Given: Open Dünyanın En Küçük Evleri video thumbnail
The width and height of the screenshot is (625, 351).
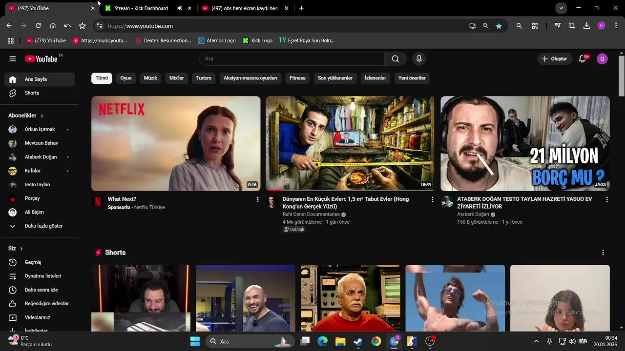Looking at the screenshot, I should 350,143.
